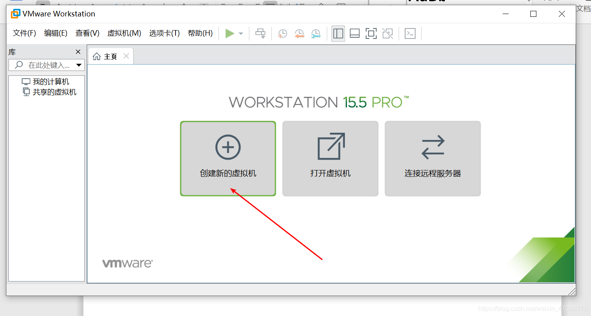The height and width of the screenshot is (316, 591).
Task: Open the 编辑(E) menu
Action: point(56,33)
